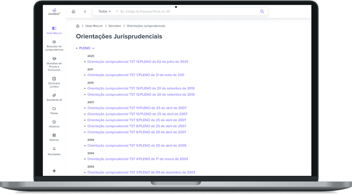Open Histórico in sidebar
352x195 pixels.
coord(54,124)
